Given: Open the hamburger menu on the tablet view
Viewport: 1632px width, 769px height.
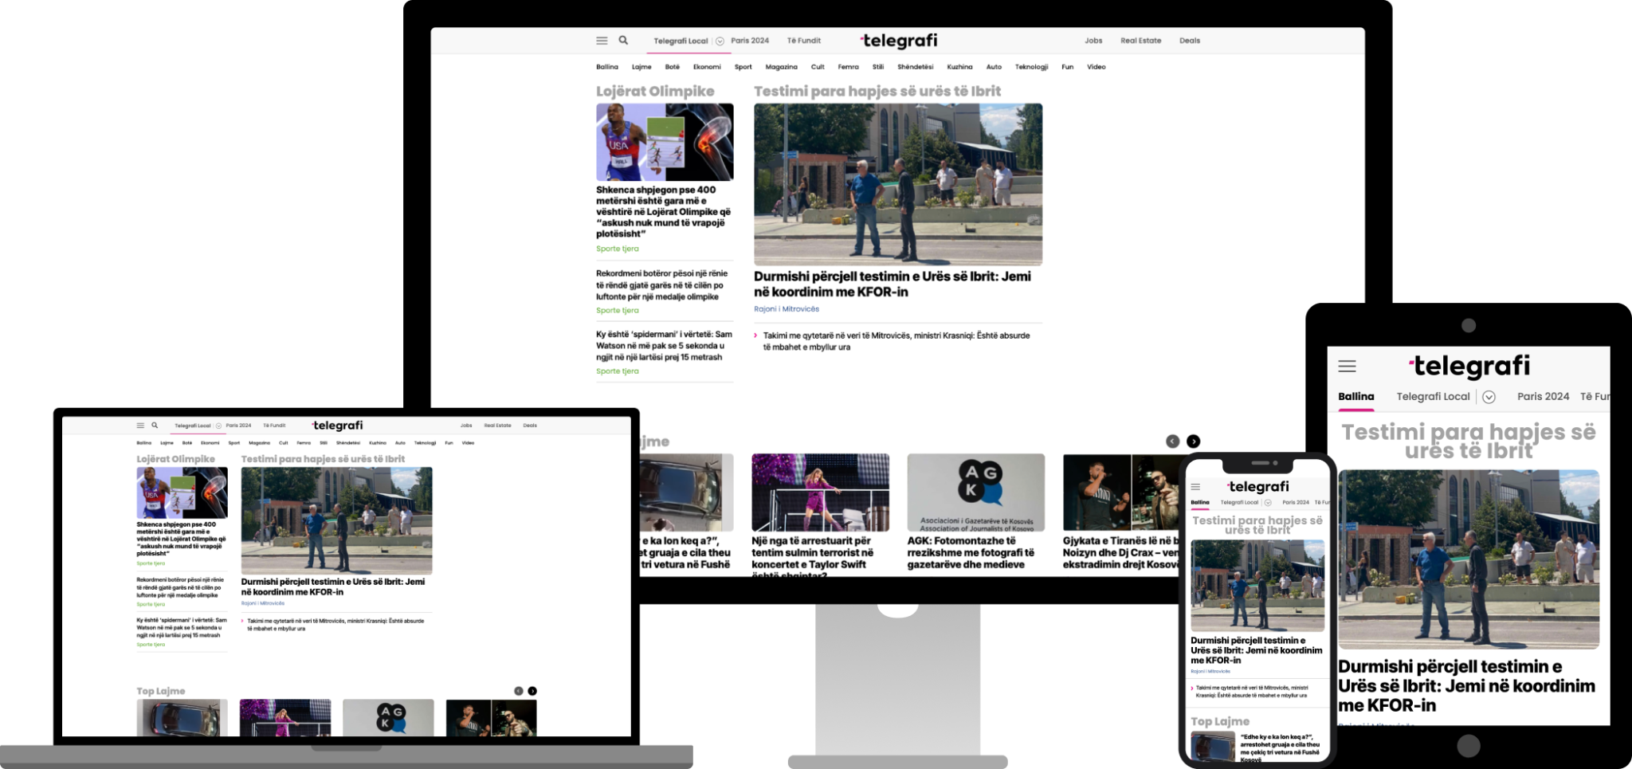Looking at the screenshot, I should click(1347, 367).
